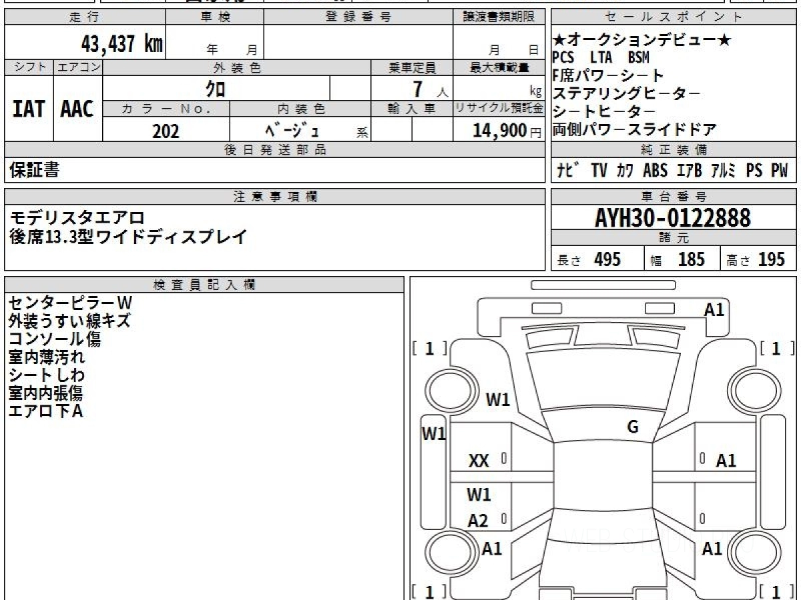Select the exterior color value クロ
The width and height of the screenshot is (801, 600).
pos(216,88)
